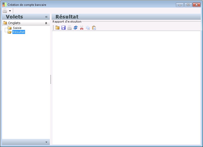Click the report toolbar's dotted grip handle
Image resolution: width=203 pixels, height=147 pixels.
53,28
